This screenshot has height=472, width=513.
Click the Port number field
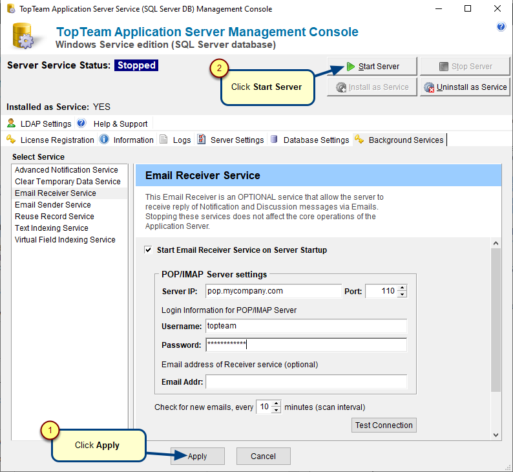point(381,291)
